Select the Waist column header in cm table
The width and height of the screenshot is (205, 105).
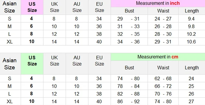coord(163,68)
